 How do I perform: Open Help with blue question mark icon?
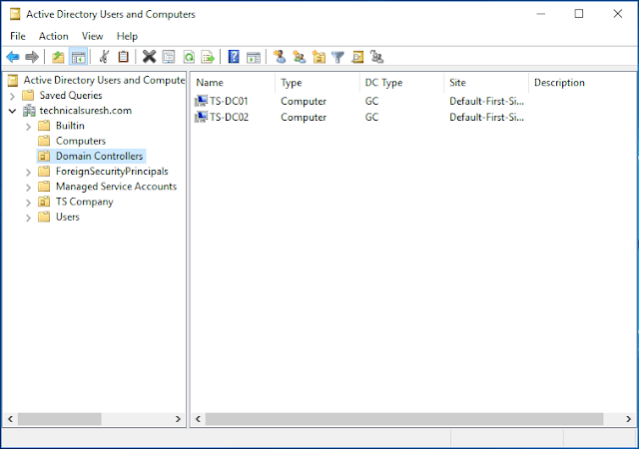click(234, 57)
